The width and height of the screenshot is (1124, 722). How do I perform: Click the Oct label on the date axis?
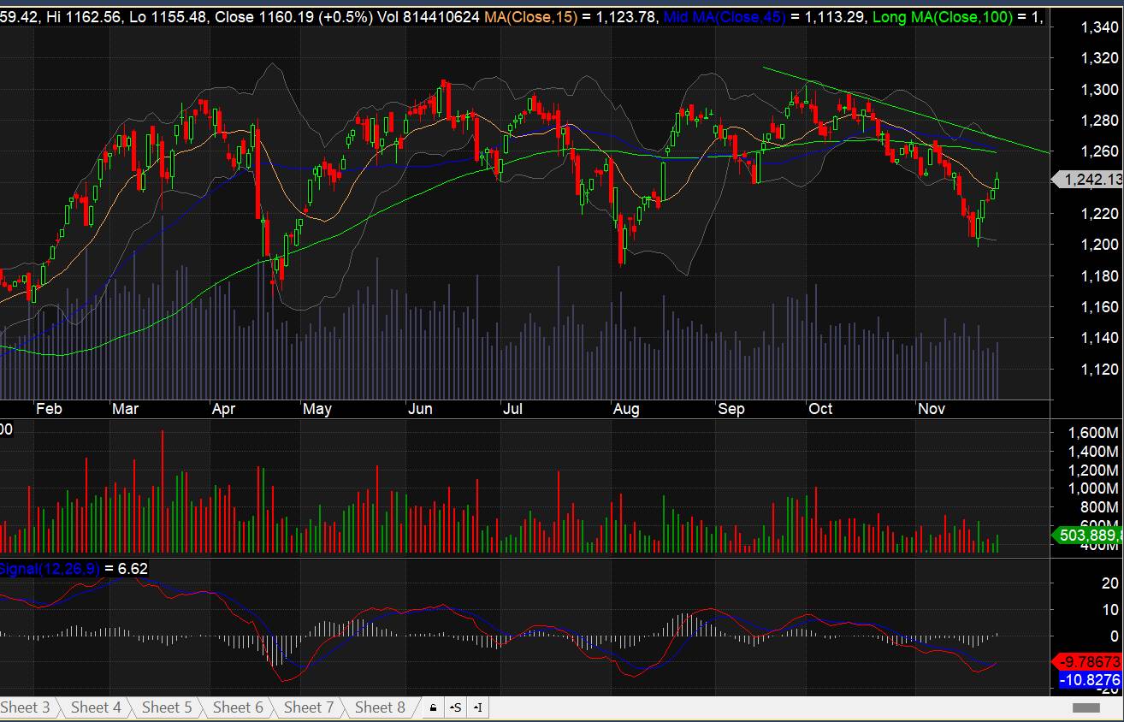point(821,409)
